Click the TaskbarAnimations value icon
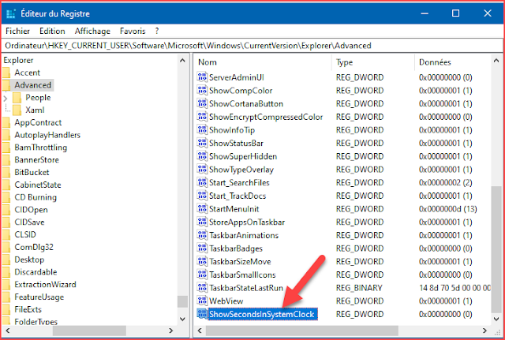 [x=202, y=235]
